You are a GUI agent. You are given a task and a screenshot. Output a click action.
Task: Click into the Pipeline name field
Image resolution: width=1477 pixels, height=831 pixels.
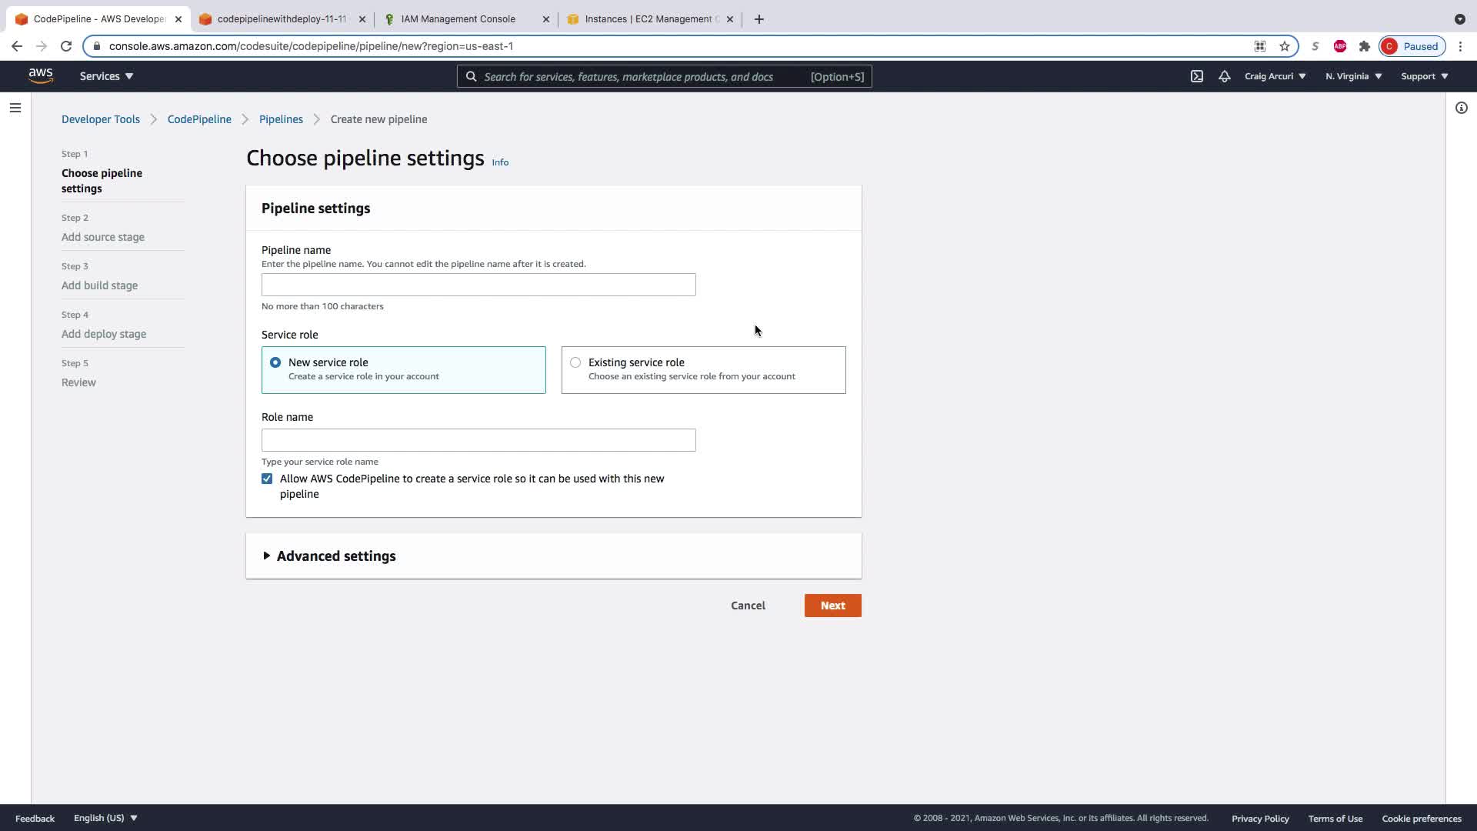click(x=478, y=285)
